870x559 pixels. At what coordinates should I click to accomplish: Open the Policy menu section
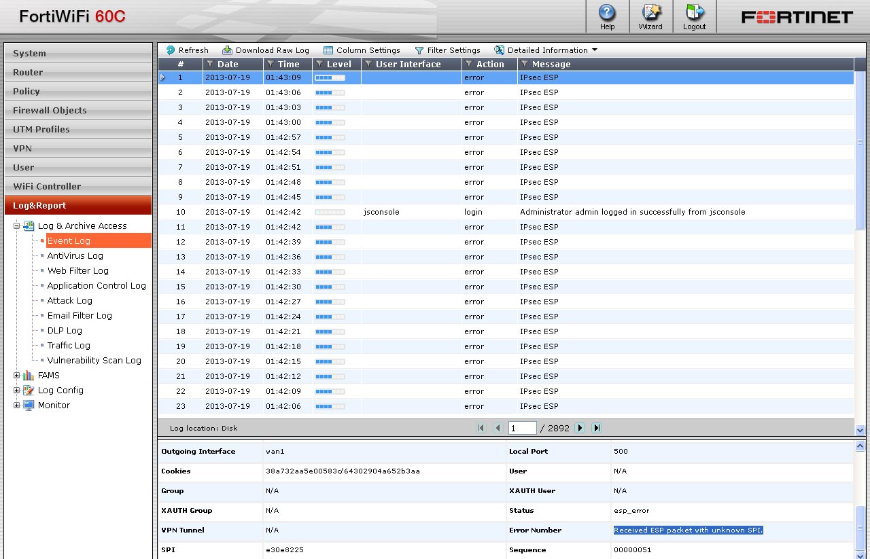pos(78,91)
